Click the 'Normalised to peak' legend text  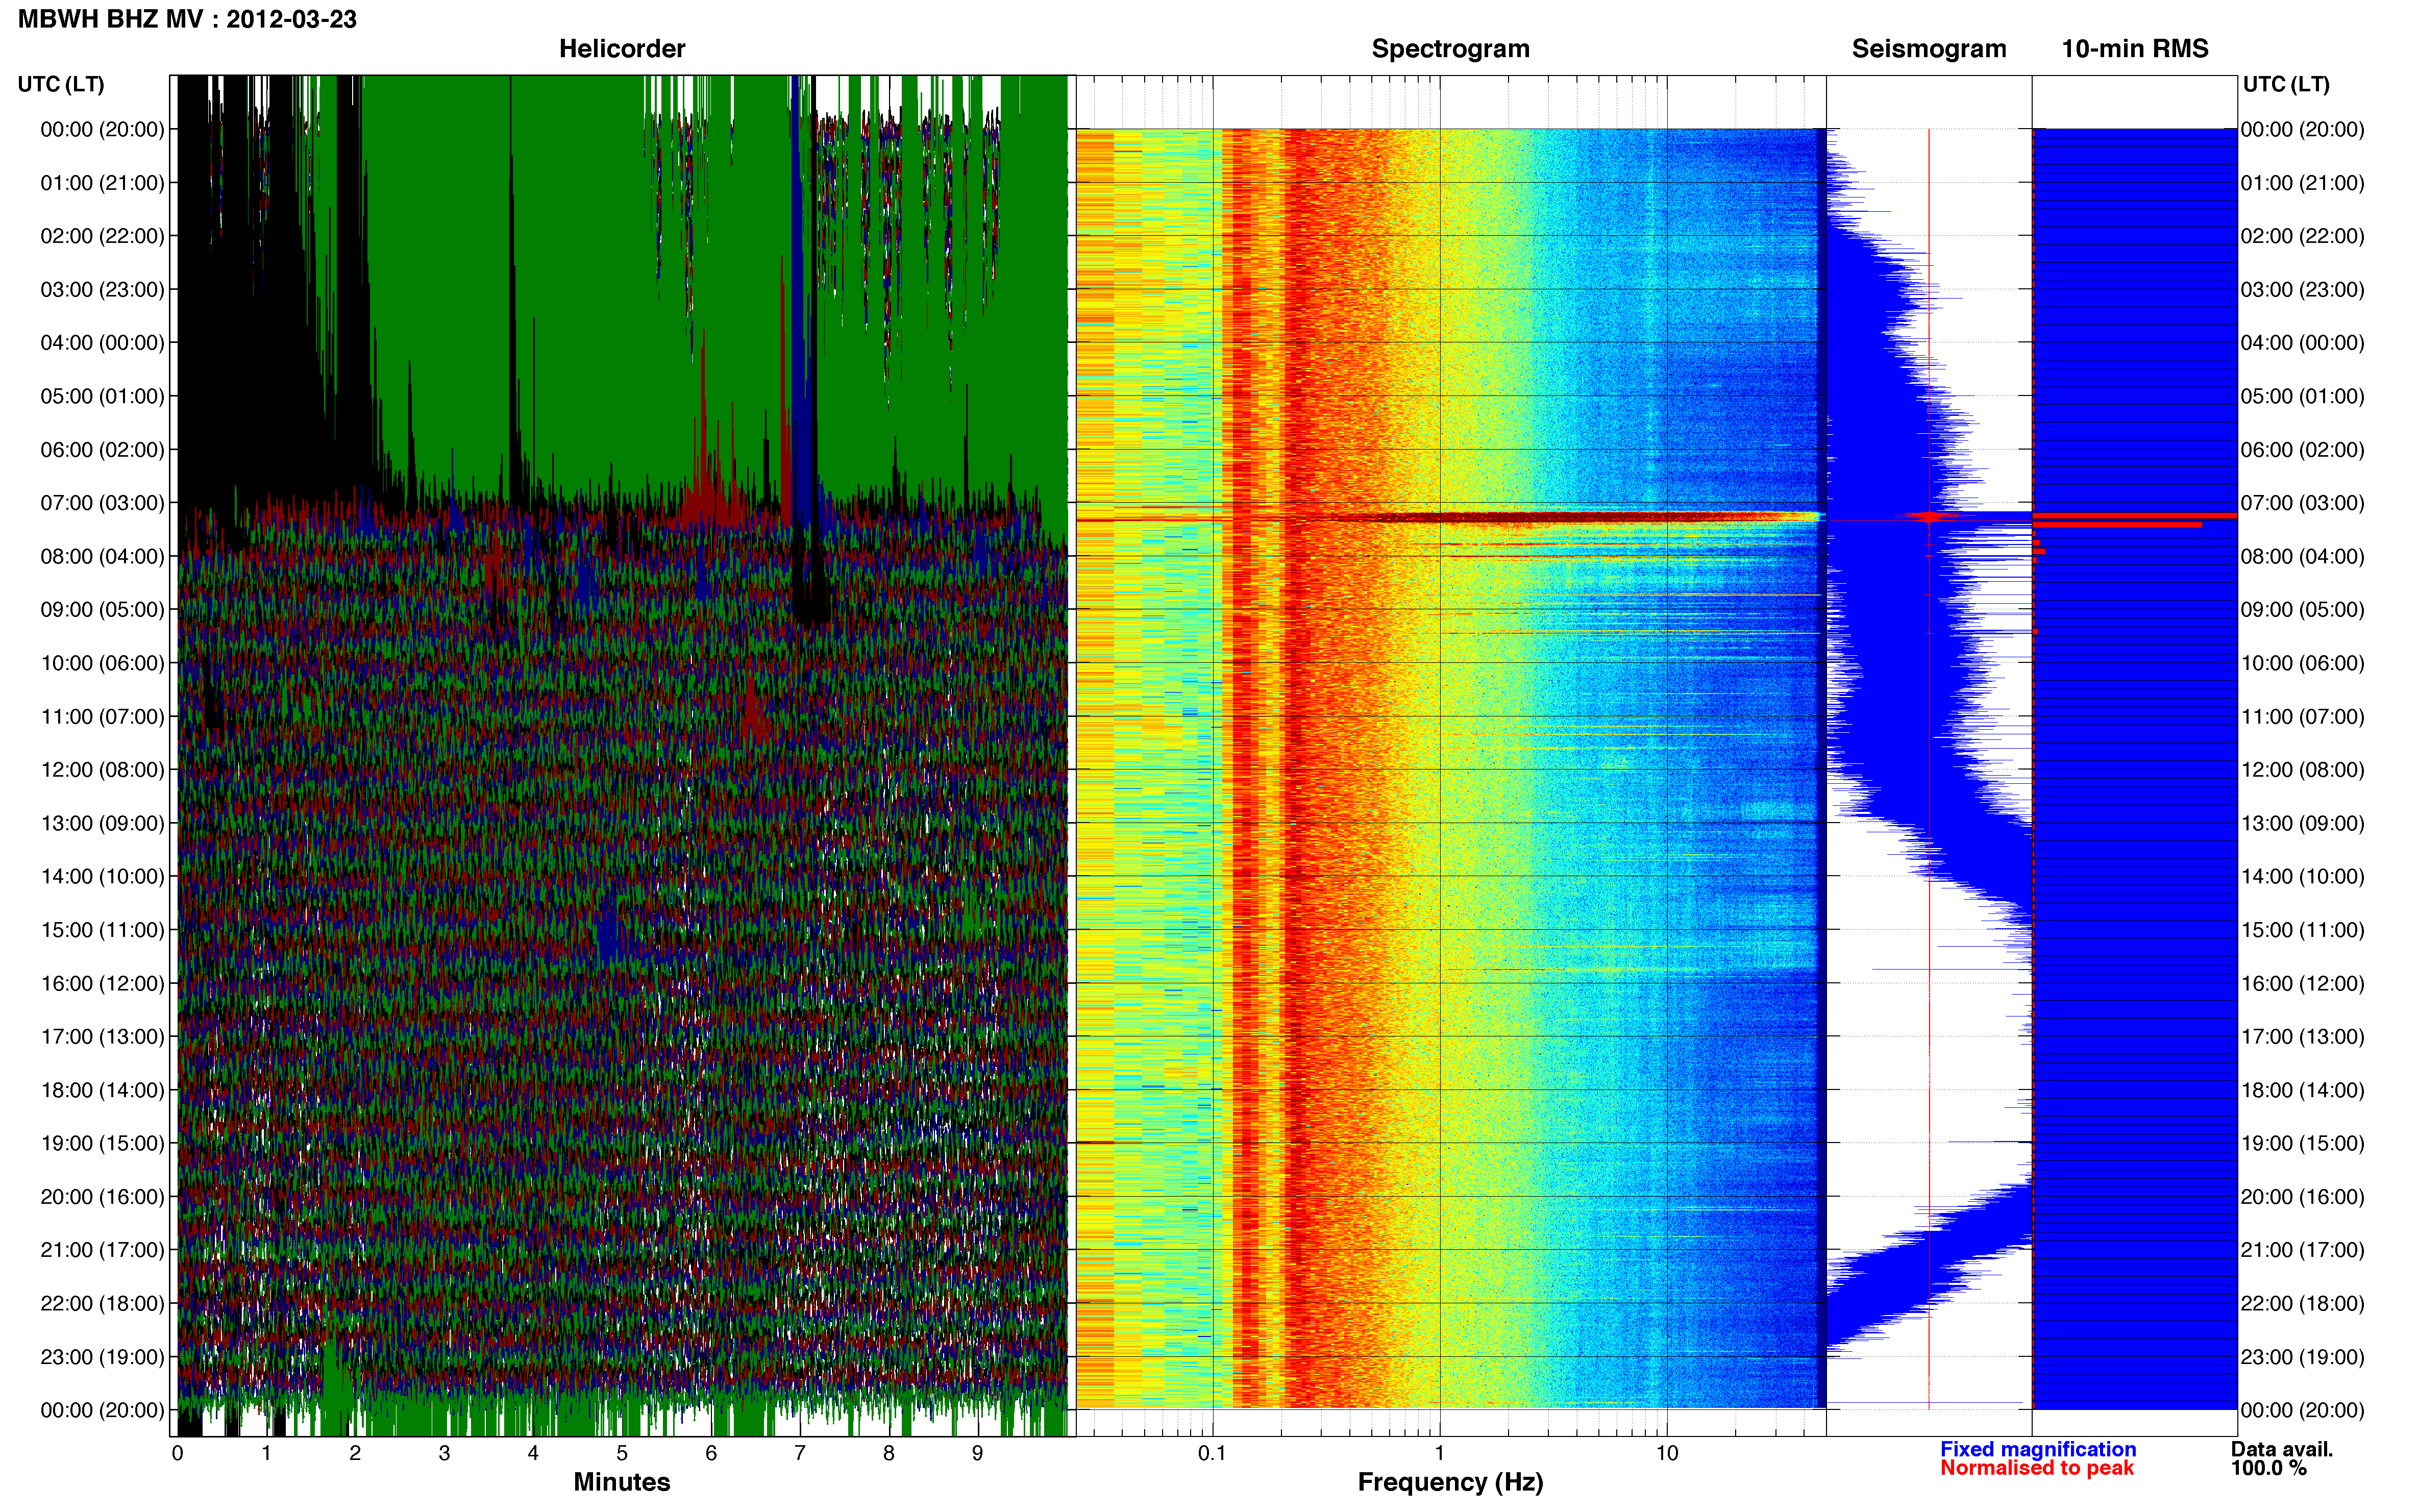(2037, 1468)
